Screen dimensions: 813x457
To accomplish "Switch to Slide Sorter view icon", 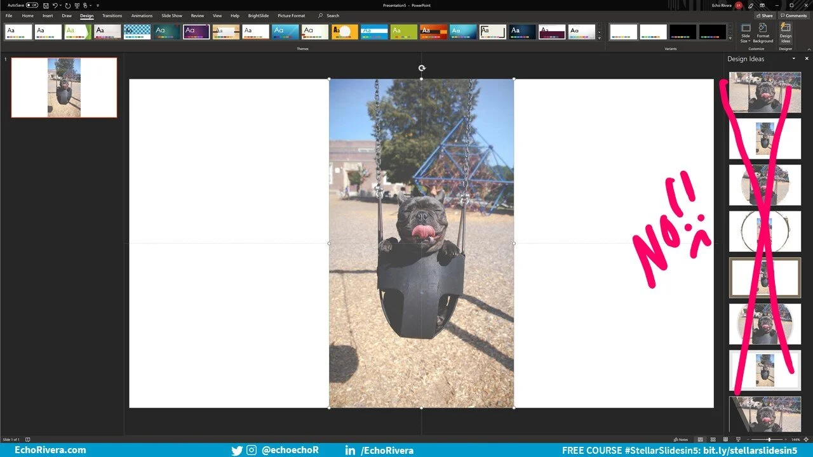I will coord(713,439).
